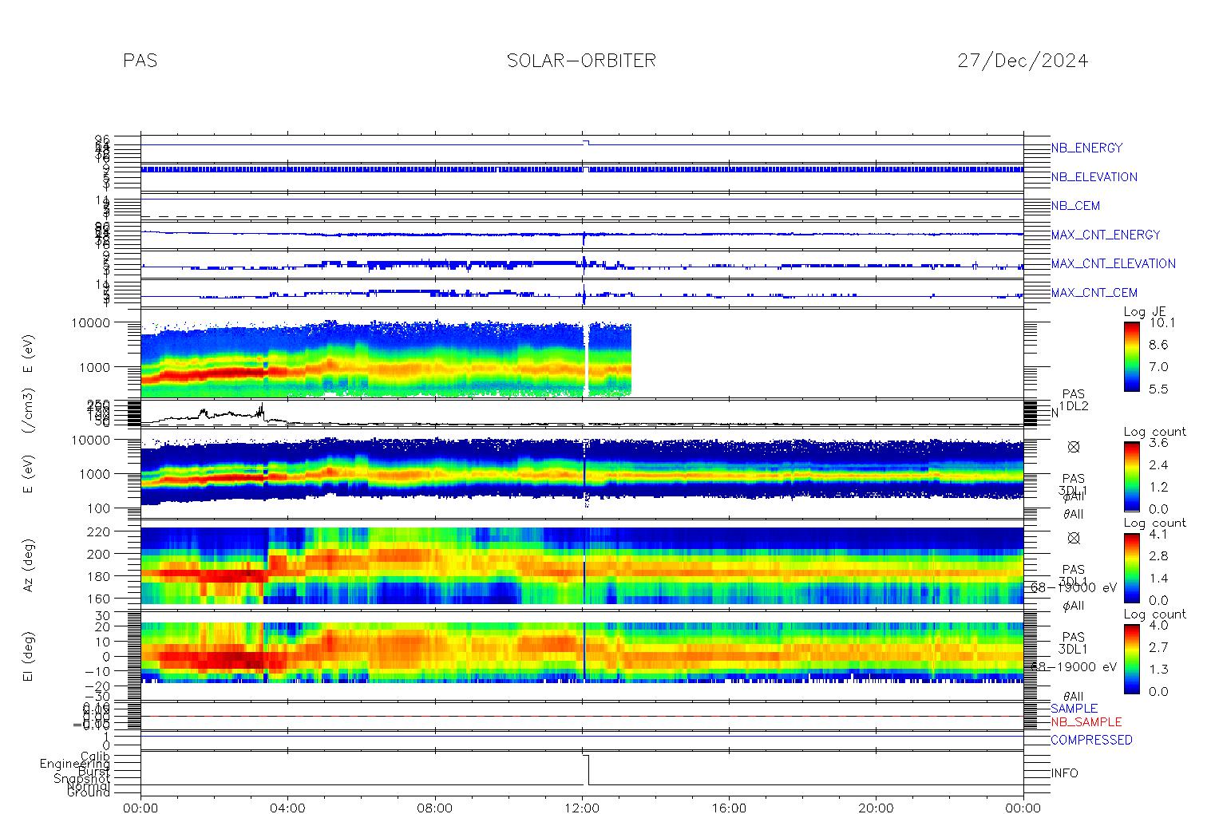
Task: Click the 1.3 color scale value
Action: pos(1158,669)
